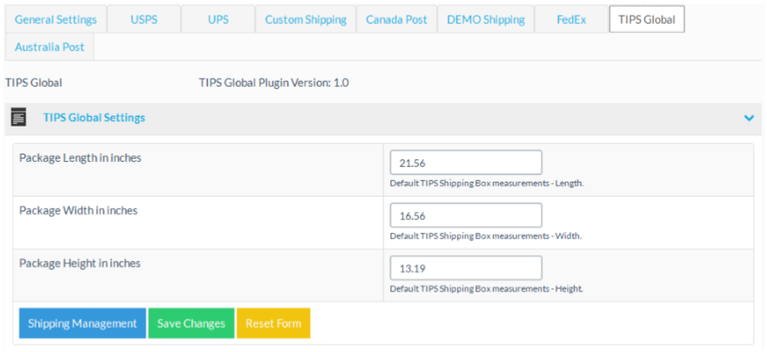Select the UPS tab

click(x=218, y=20)
